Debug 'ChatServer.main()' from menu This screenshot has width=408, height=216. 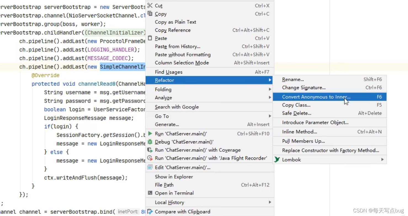click(210, 142)
